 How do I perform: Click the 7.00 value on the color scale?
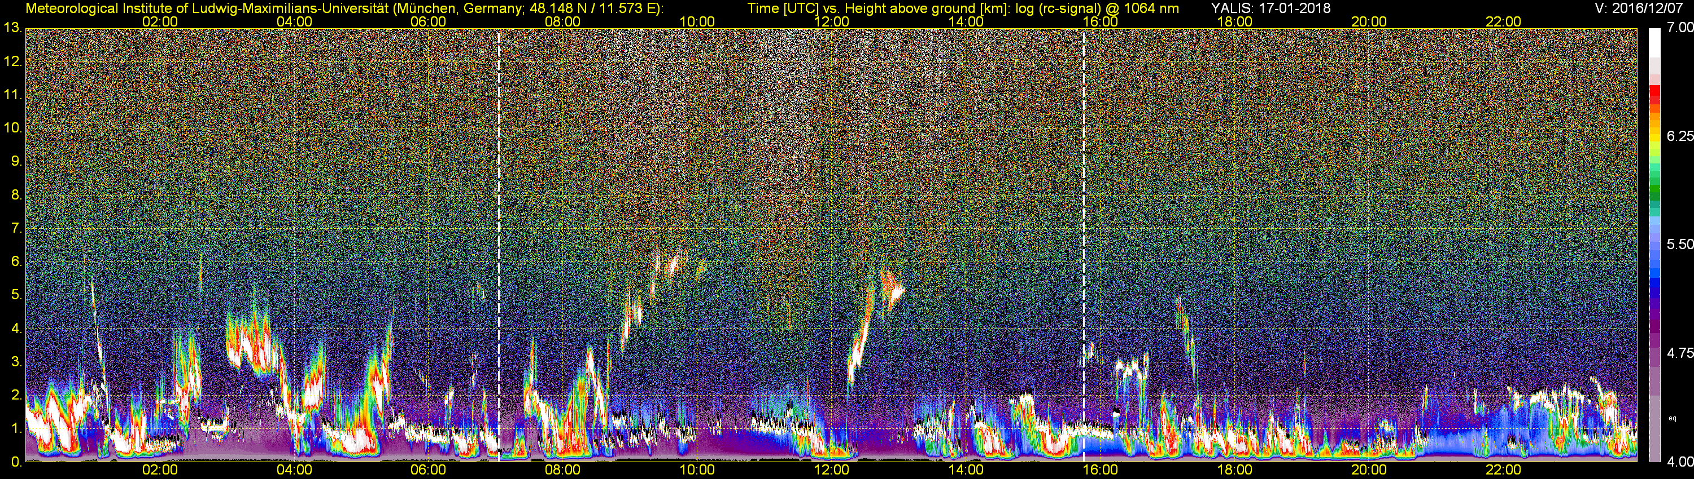[x=1679, y=28]
